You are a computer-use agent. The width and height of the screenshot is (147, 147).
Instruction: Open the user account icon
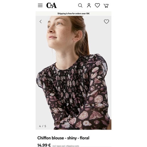pos(89,5)
